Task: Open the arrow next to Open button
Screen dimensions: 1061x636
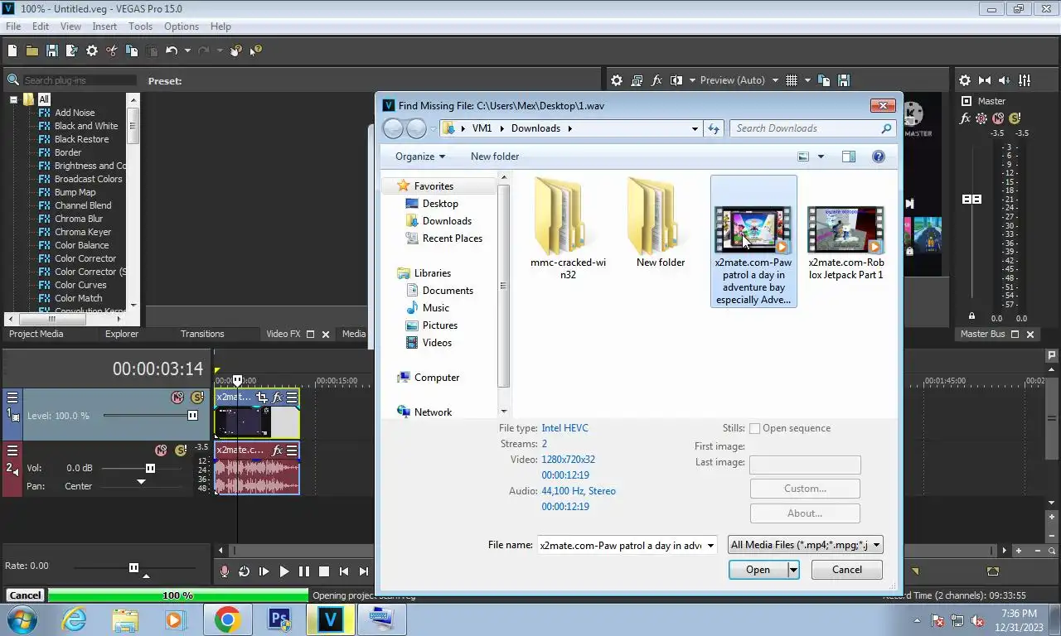Action: tap(793, 570)
